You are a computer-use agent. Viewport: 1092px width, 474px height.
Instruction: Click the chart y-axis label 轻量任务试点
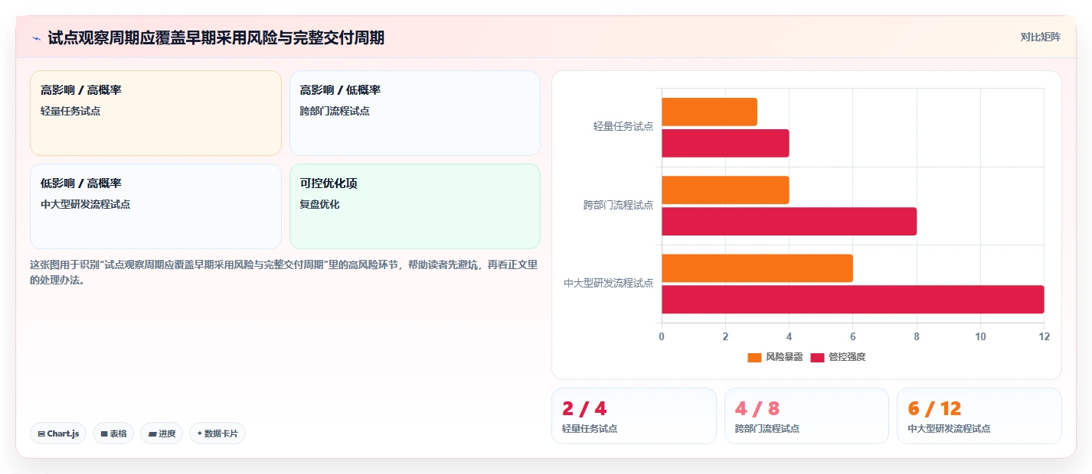pos(623,127)
